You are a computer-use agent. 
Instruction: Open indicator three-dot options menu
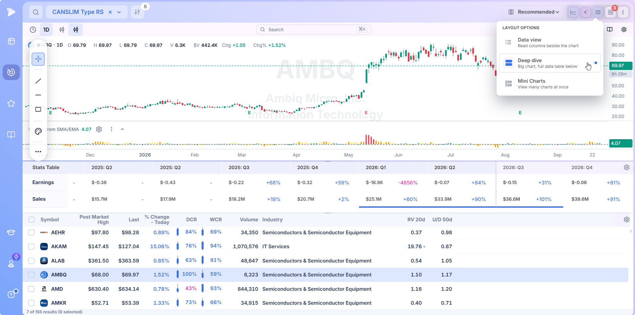click(x=112, y=129)
